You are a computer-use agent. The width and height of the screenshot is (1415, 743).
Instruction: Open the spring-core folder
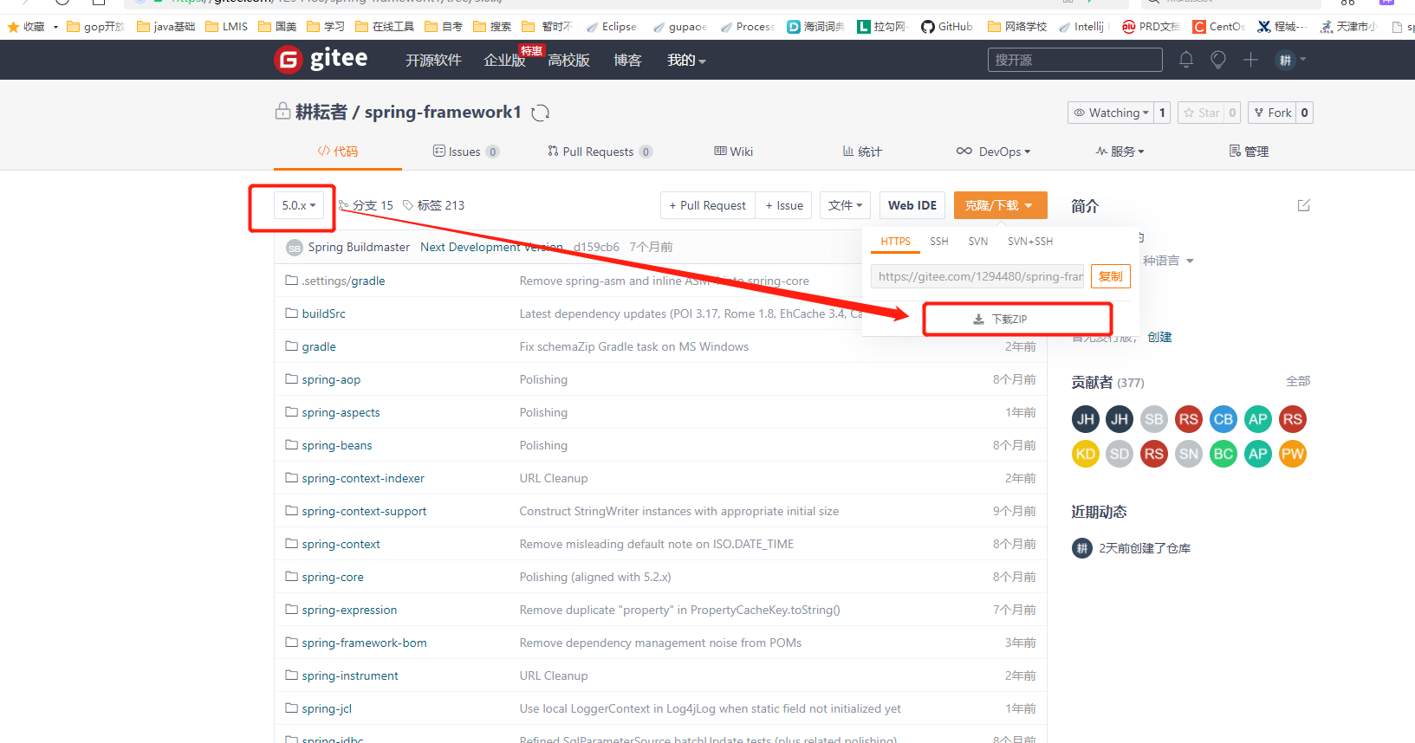point(333,577)
